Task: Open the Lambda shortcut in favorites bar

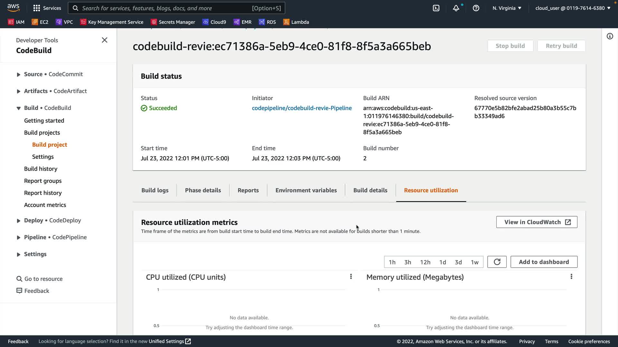Action: tap(296, 22)
